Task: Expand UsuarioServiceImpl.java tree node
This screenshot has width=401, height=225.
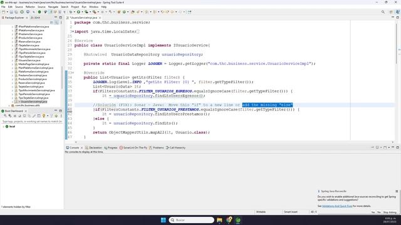Action: tap(13, 101)
